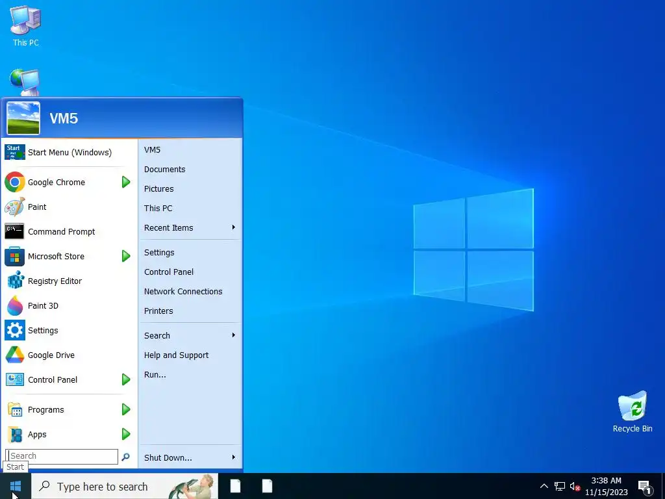This screenshot has height=499, width=665.
Task: Open the first blank document taskbar icon
Action: (x=235, y=486)
